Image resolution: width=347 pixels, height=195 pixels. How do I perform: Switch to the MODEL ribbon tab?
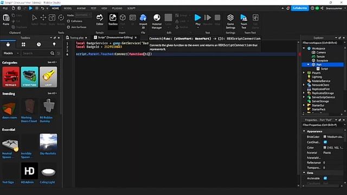(x=68, y=8)
